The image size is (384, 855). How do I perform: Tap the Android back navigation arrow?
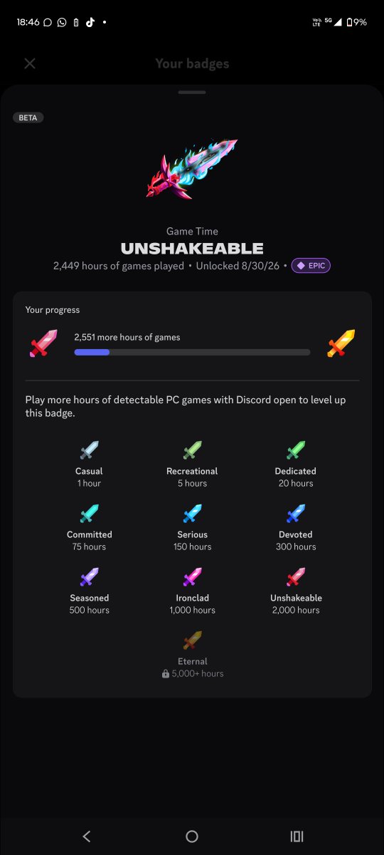87,836
